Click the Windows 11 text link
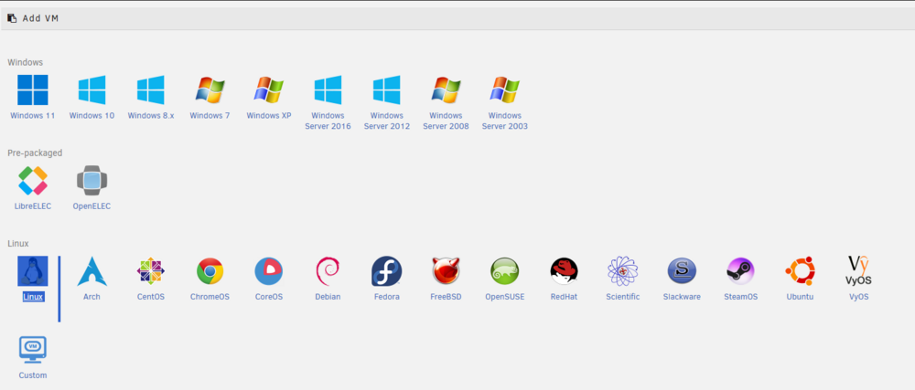 coord(33,115)
